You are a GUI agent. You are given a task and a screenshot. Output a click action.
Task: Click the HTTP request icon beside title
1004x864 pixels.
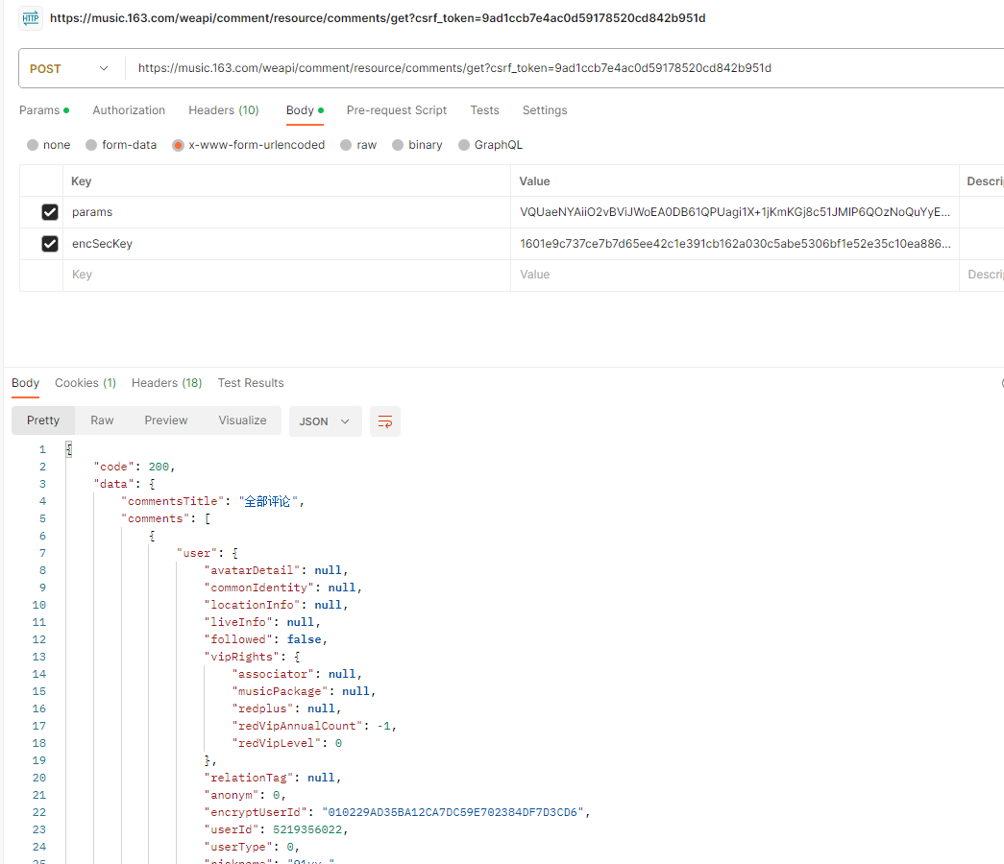click(x=31, y=18)
